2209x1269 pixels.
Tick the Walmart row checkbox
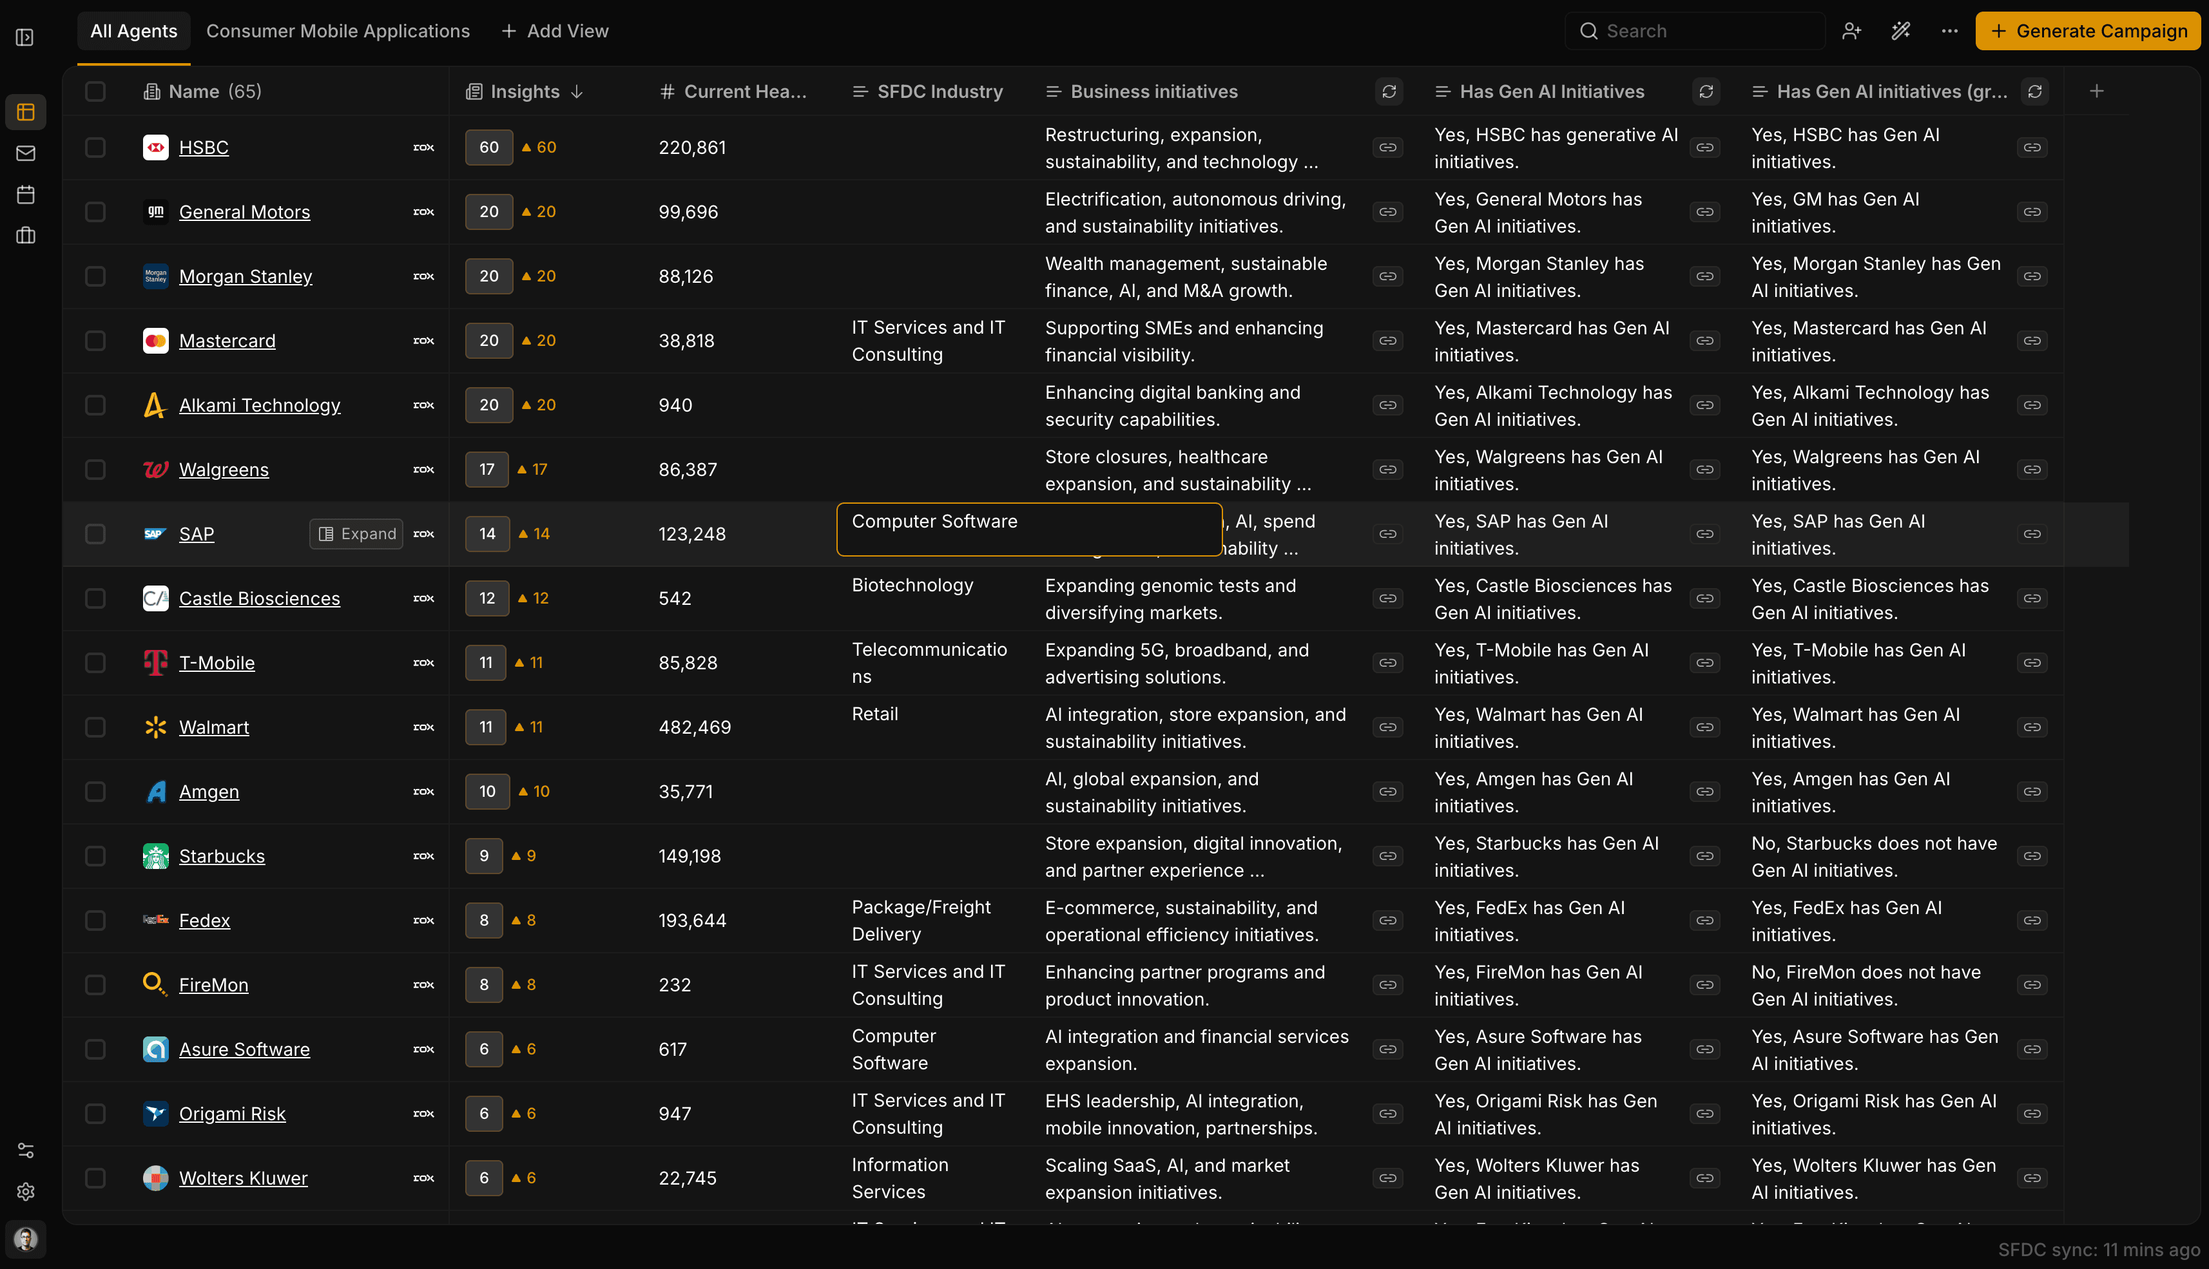95,727
